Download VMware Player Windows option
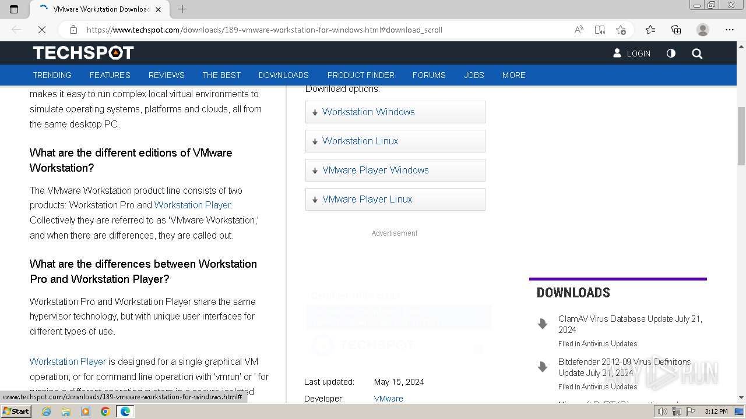This screenshot has height=419, width=746. (x=395, y=170)
